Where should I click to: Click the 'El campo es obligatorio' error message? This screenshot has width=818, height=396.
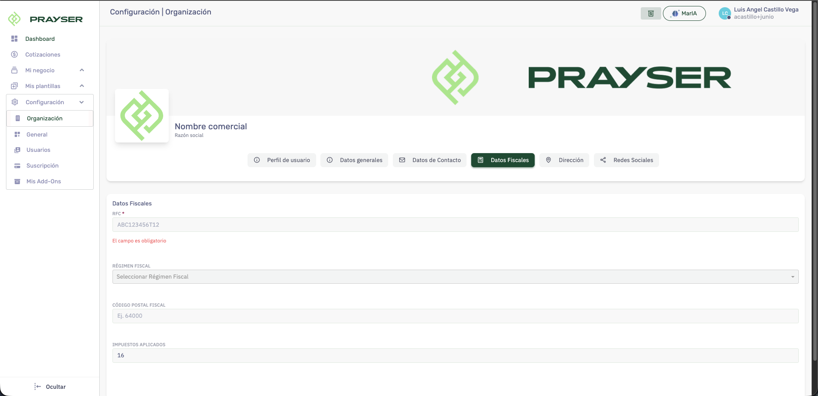pyautogui.click(x=139, y=241)
